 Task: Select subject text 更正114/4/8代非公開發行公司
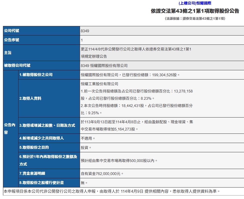[x=136, y=49]
